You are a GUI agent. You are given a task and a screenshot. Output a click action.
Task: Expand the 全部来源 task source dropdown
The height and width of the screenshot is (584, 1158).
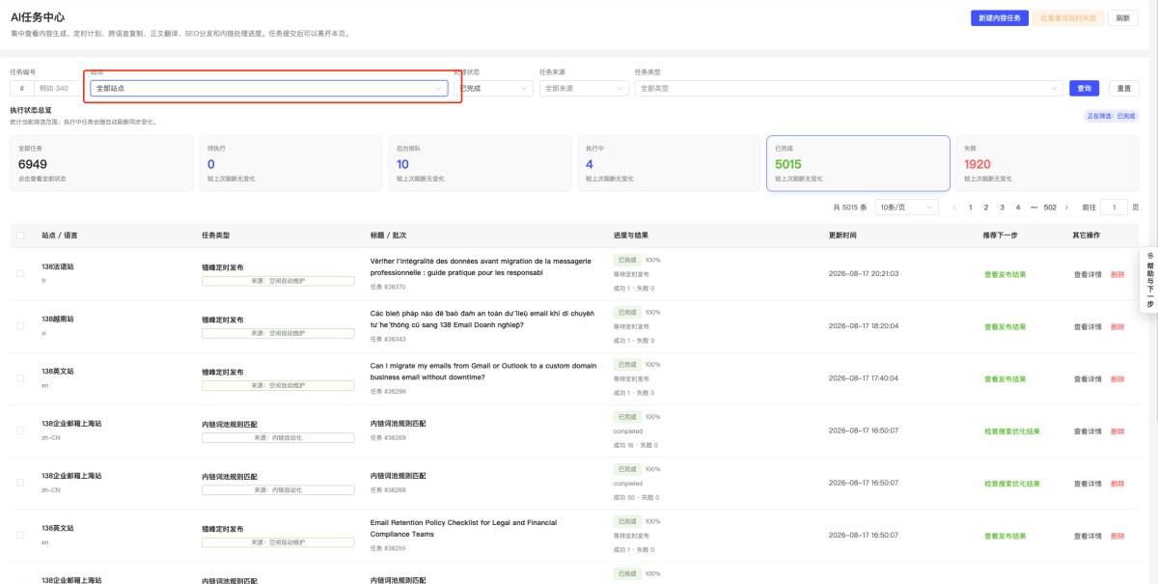click(x=584, y=88)
